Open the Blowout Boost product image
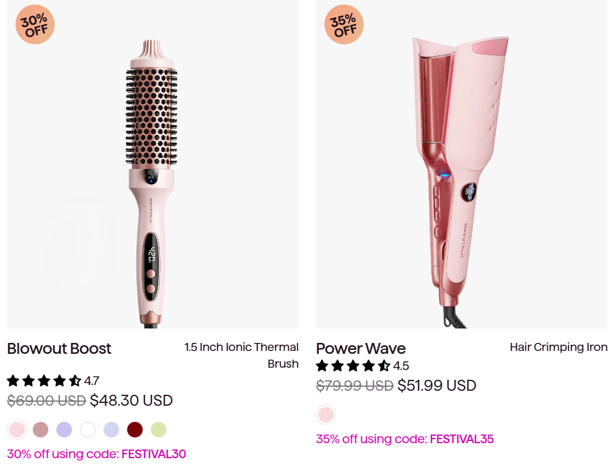Viewport: 614px width, 472px height. [152, 173]
